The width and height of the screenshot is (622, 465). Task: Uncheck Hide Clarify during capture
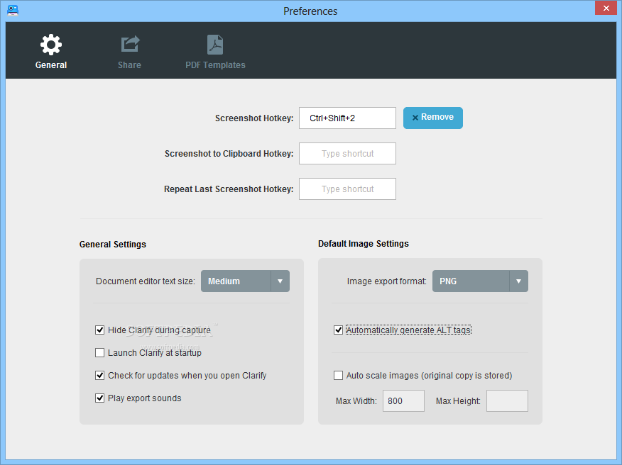click(x=99, y=330)
